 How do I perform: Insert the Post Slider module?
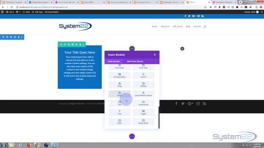coord(120,67)
